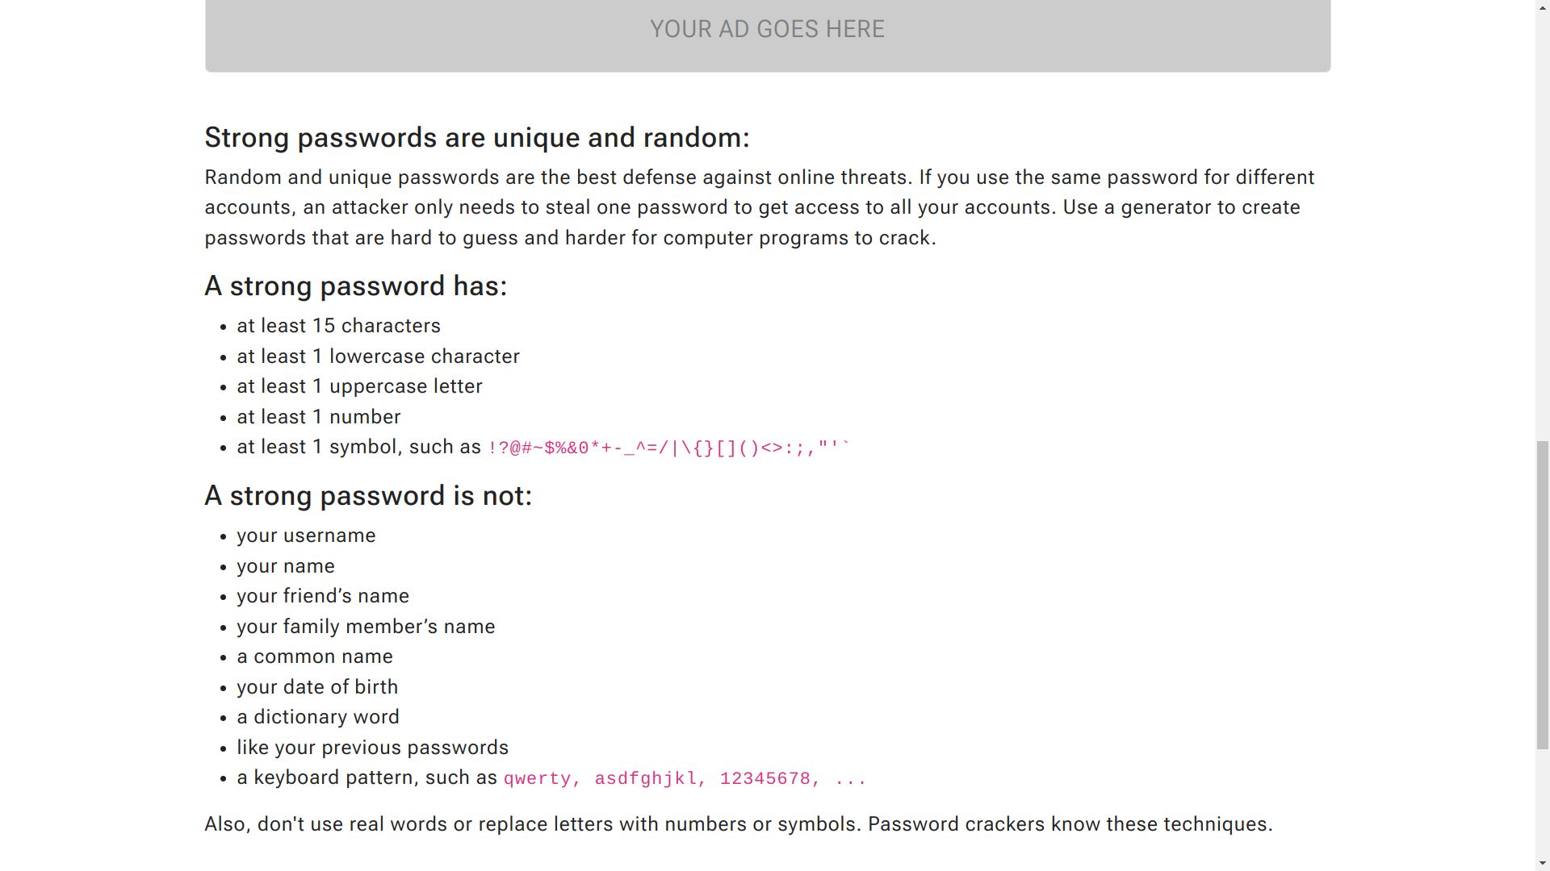
Task: Click the 'A strong password has:' heading
Action: (x=356, y=286)
